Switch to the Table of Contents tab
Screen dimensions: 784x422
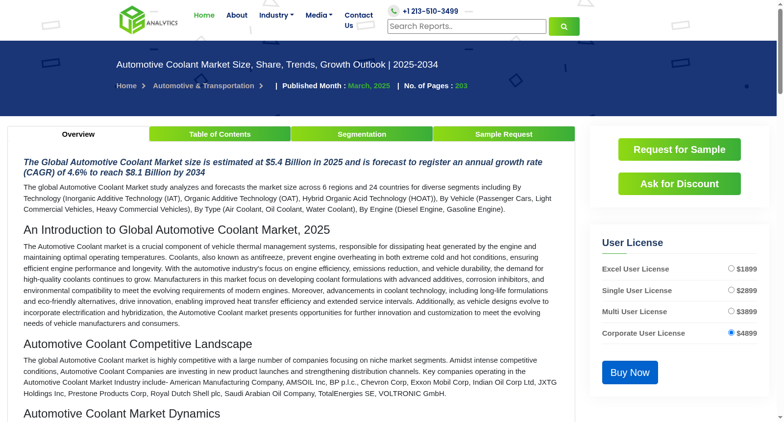point(220,134)
